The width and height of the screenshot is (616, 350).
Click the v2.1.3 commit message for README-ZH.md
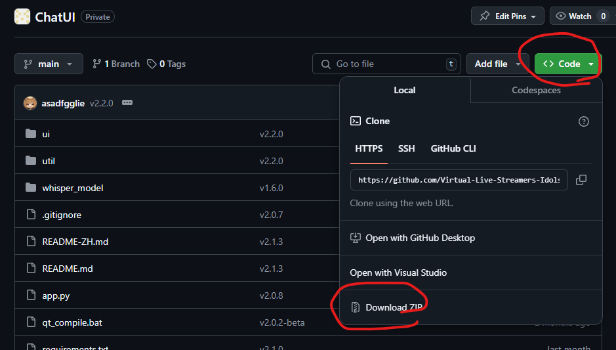272,242
